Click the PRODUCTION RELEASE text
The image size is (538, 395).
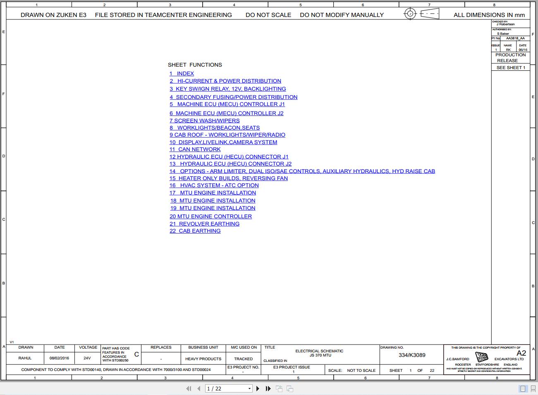coord(510,58)
